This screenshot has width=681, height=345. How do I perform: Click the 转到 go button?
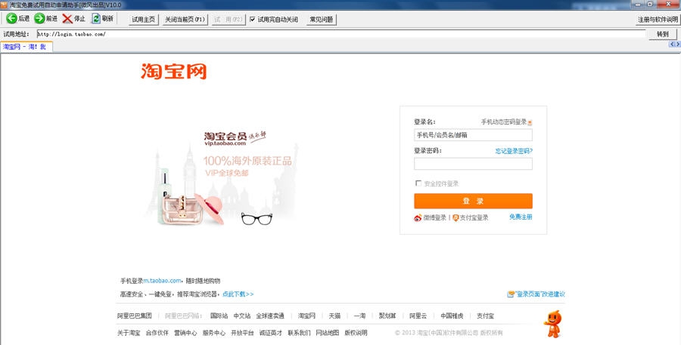663,34
